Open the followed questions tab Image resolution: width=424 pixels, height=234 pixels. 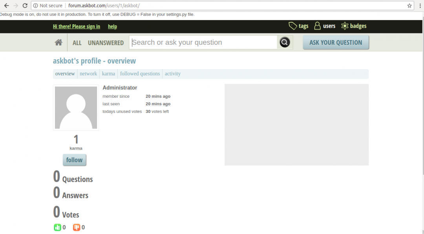(x=140, y=73)
